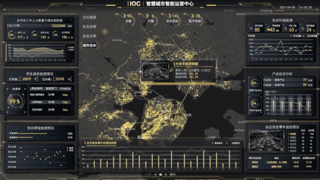
Task: Select the highlighted first district row with 13
Action: pyautogui.click(x=301, y=134)
